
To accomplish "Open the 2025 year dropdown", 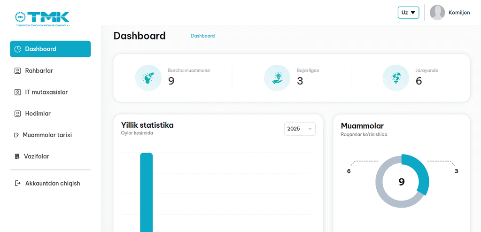I will (x=300, y=129).
